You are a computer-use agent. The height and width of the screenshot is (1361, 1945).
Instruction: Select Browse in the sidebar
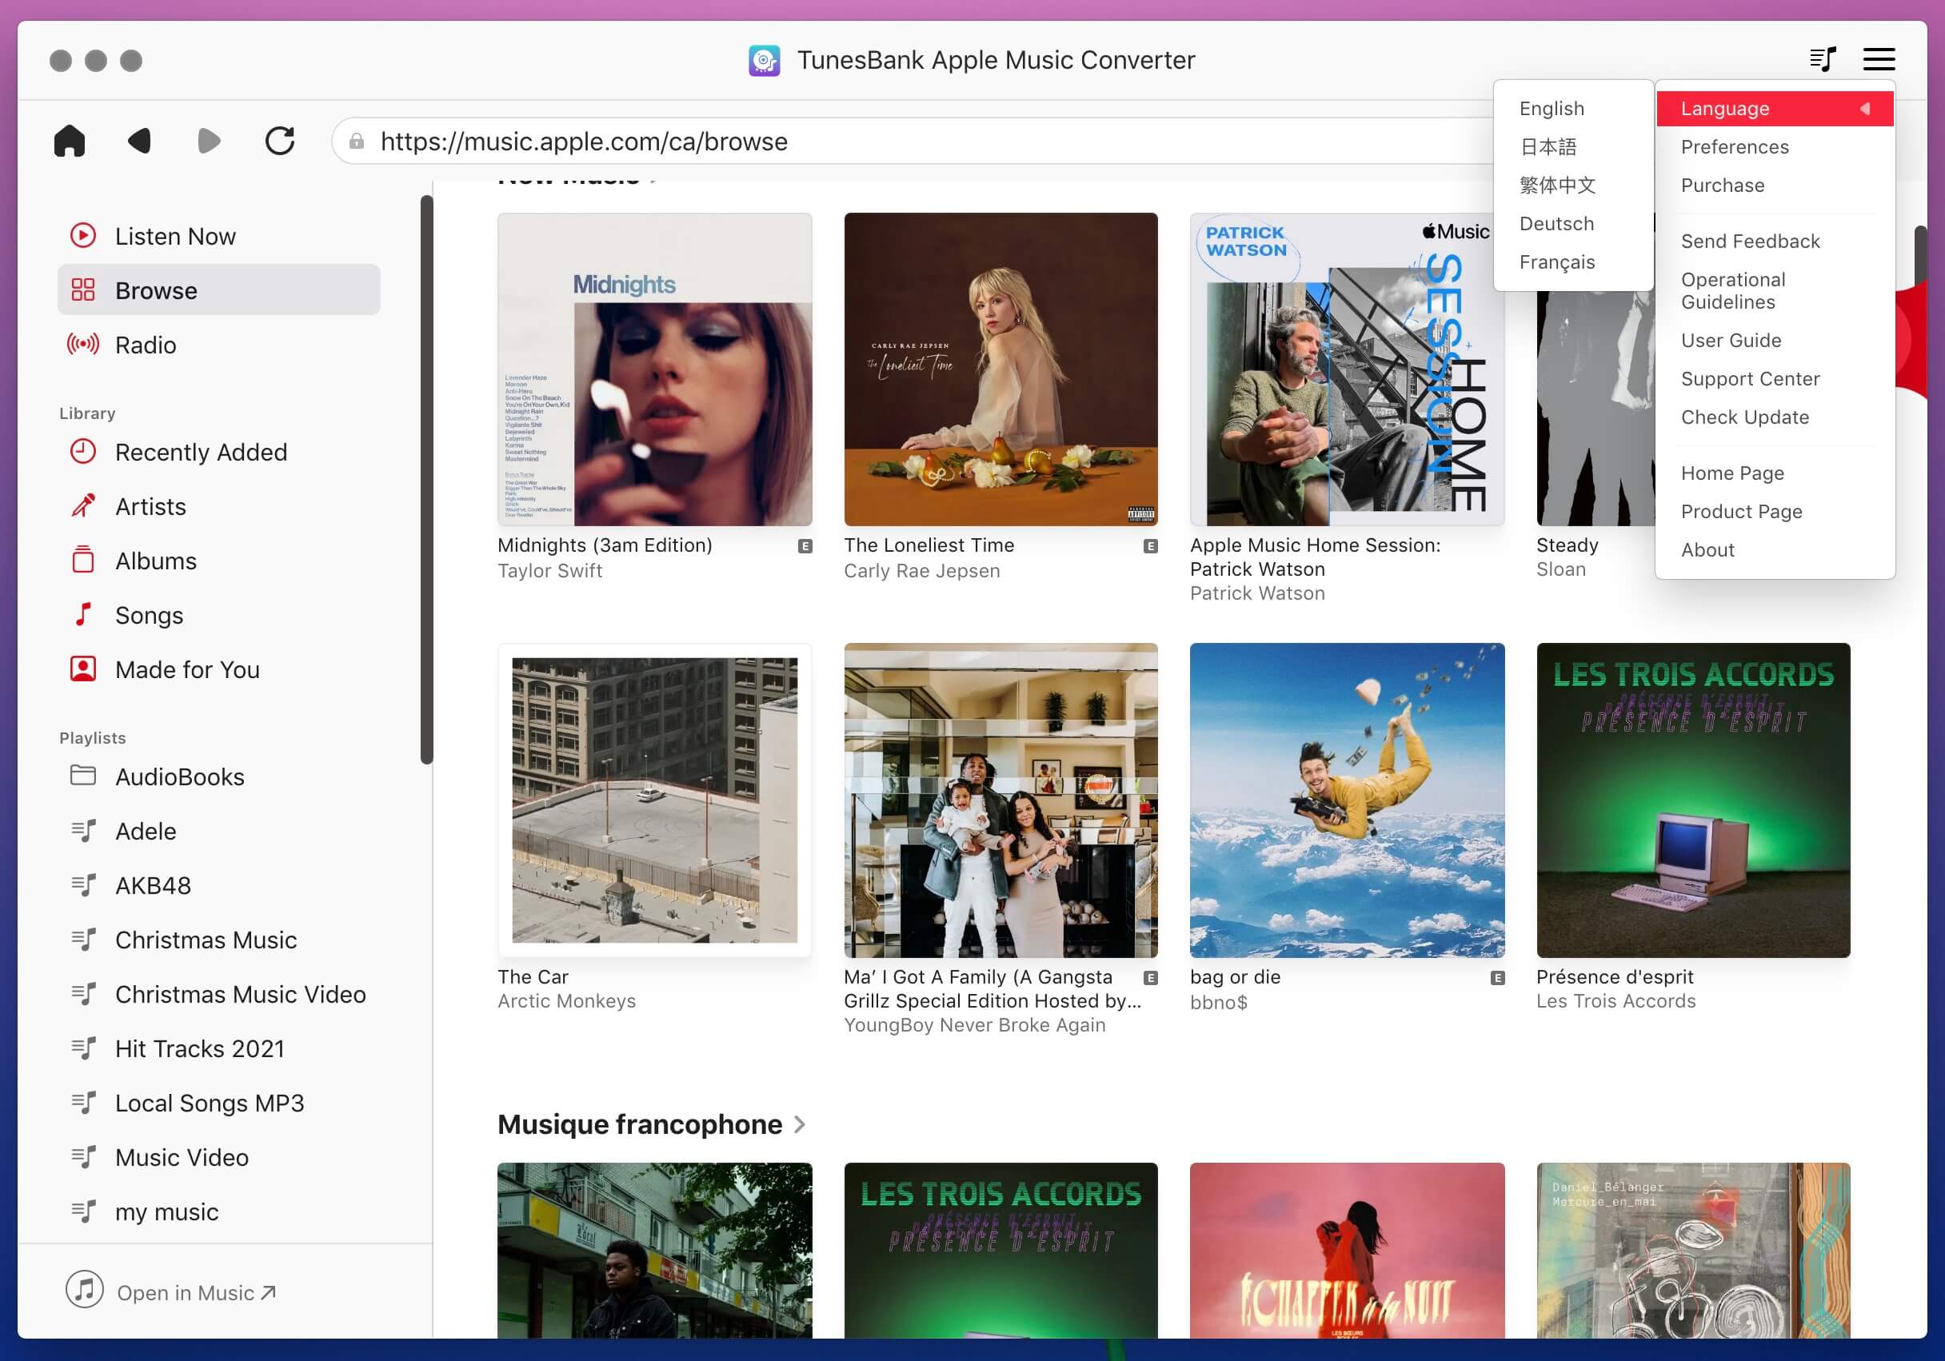click(218, 290)
